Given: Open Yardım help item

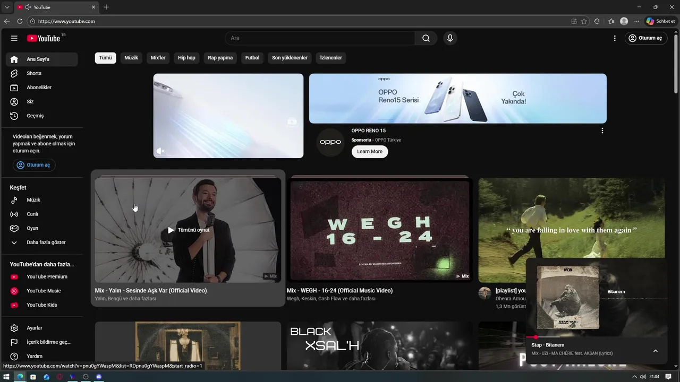Looking at the screenshot, I should 42,356.
